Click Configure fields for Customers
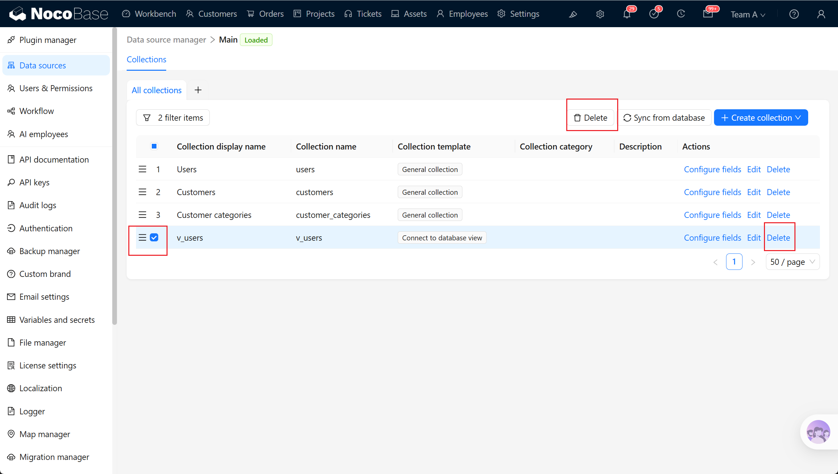Screen dimensions: 838x474 712,192
